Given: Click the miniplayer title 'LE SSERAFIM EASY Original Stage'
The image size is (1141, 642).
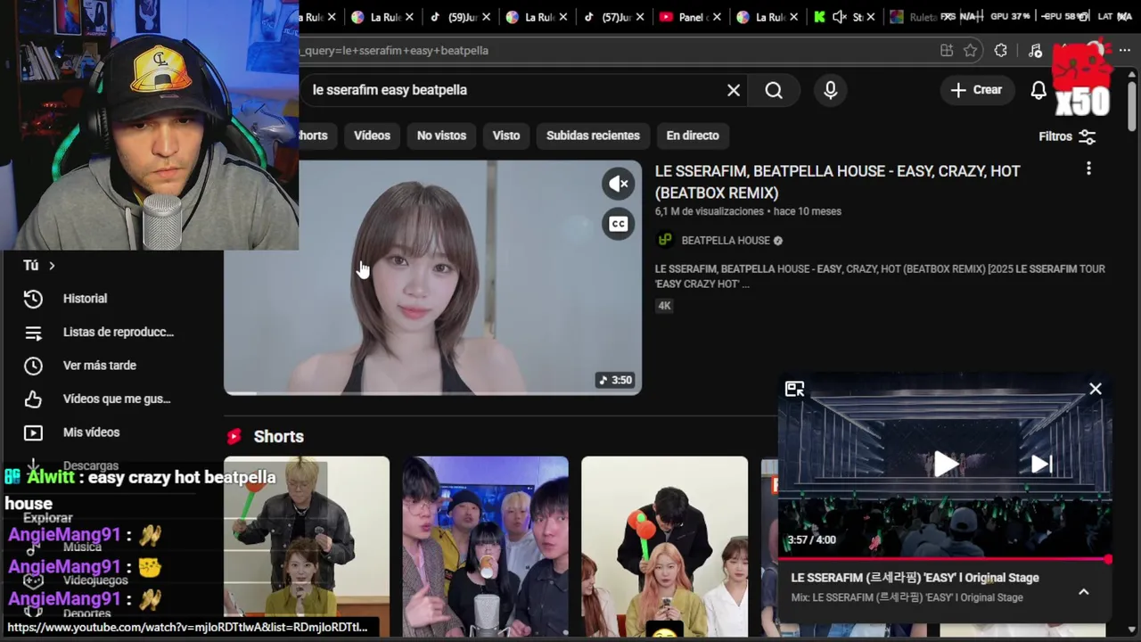Looking at the screenshot, I should coord(915,578).
